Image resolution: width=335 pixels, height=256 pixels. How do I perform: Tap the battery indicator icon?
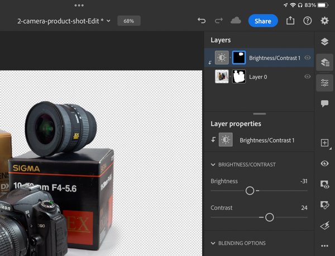click(323, 5)
